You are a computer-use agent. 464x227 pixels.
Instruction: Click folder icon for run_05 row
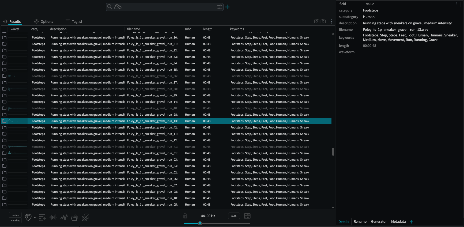pos(4,205)
